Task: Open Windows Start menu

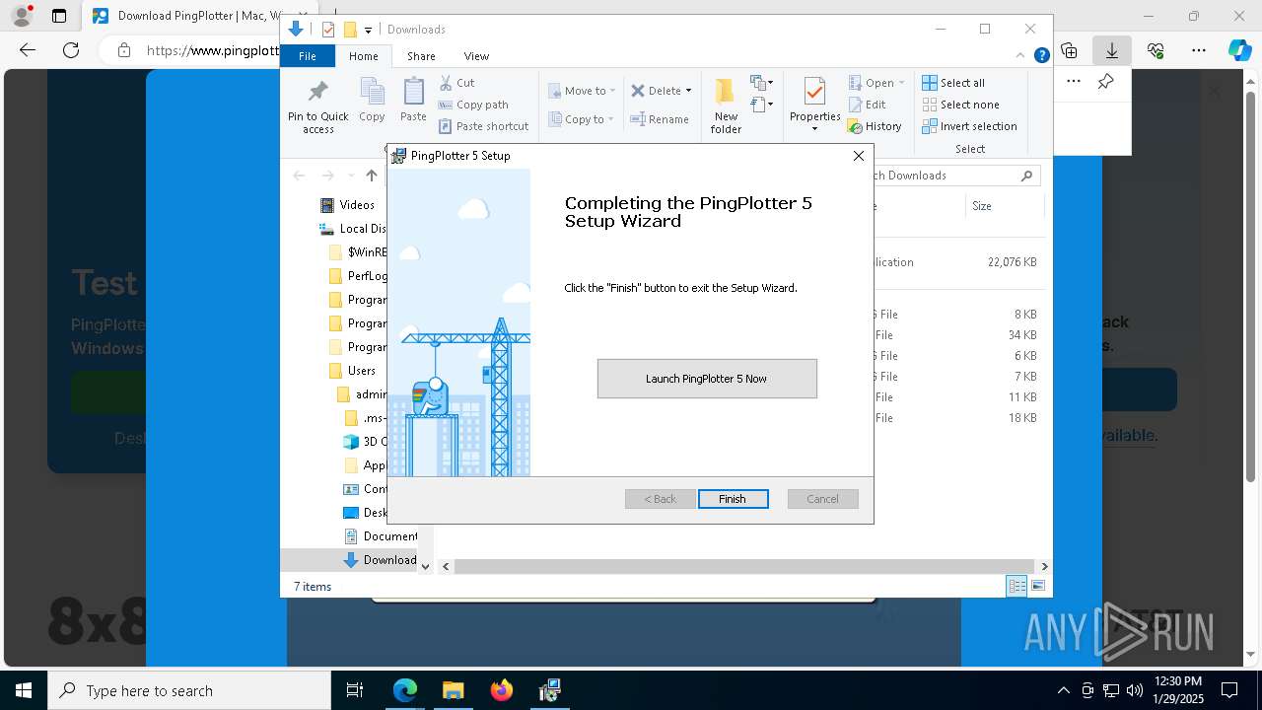Action: 24,690
